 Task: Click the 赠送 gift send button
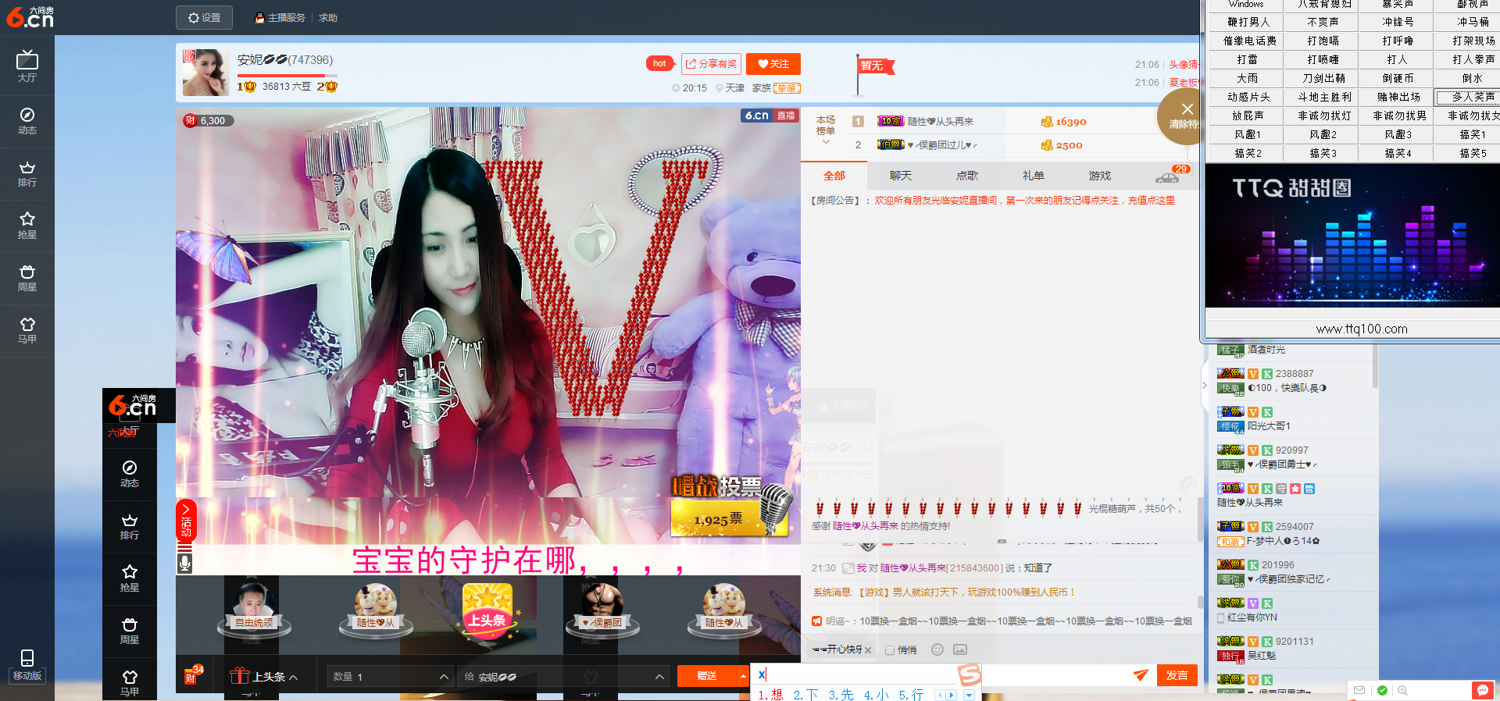(707, 676)
